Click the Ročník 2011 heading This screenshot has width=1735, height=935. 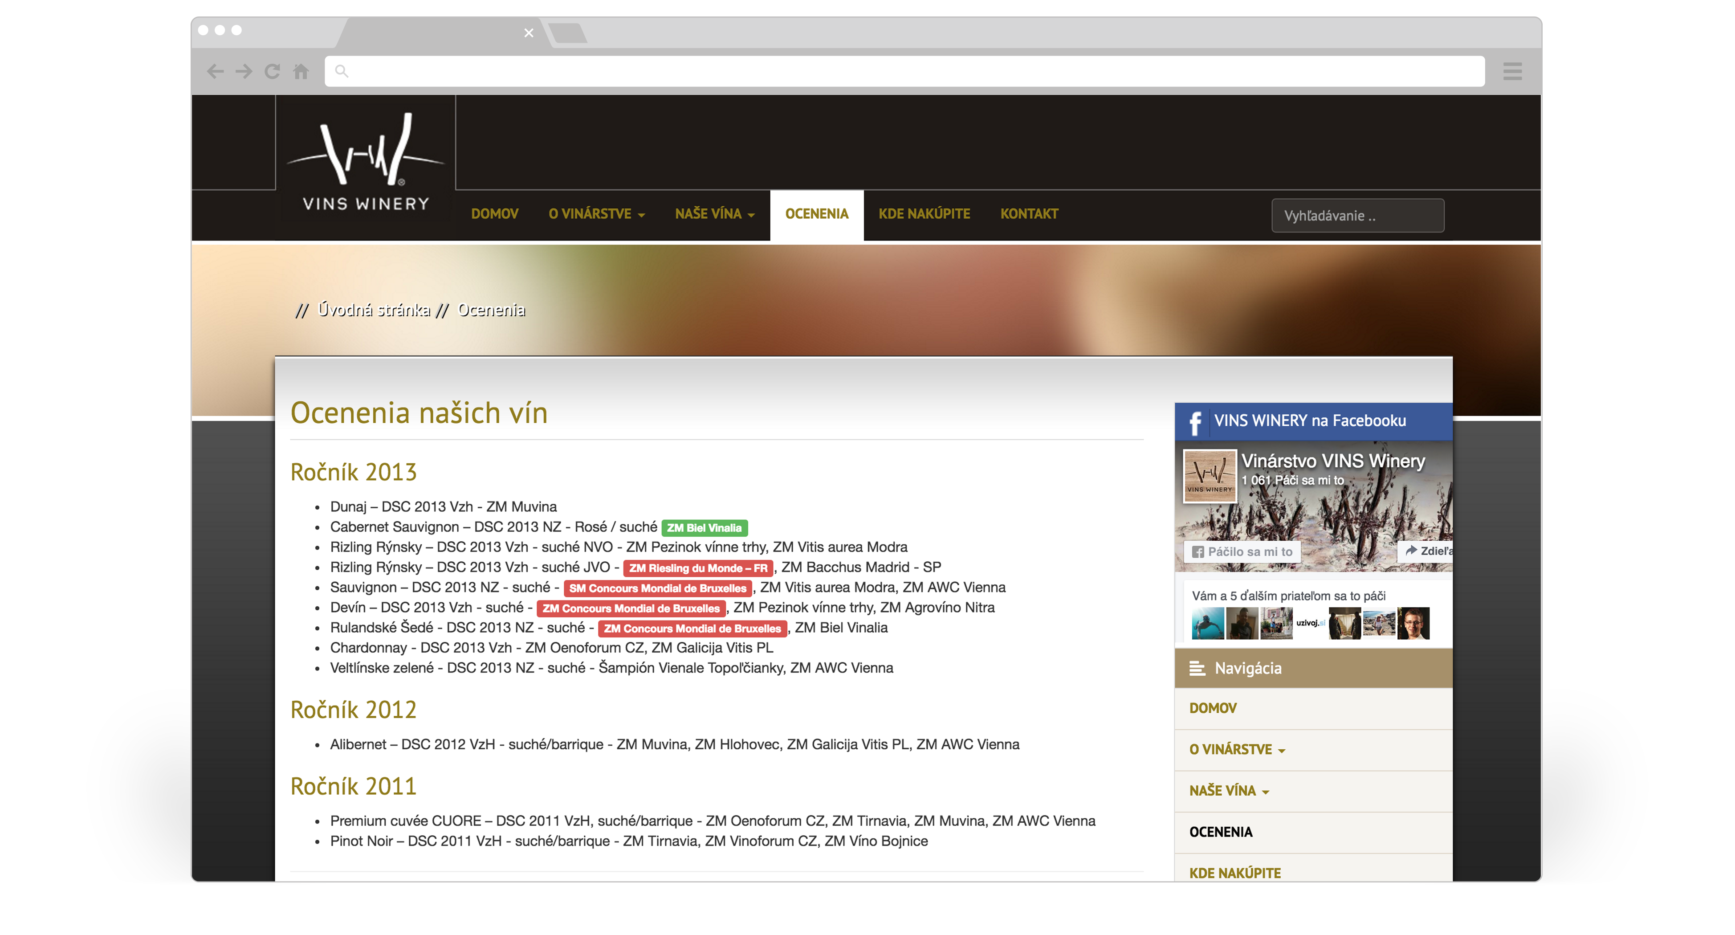point(354,787)
